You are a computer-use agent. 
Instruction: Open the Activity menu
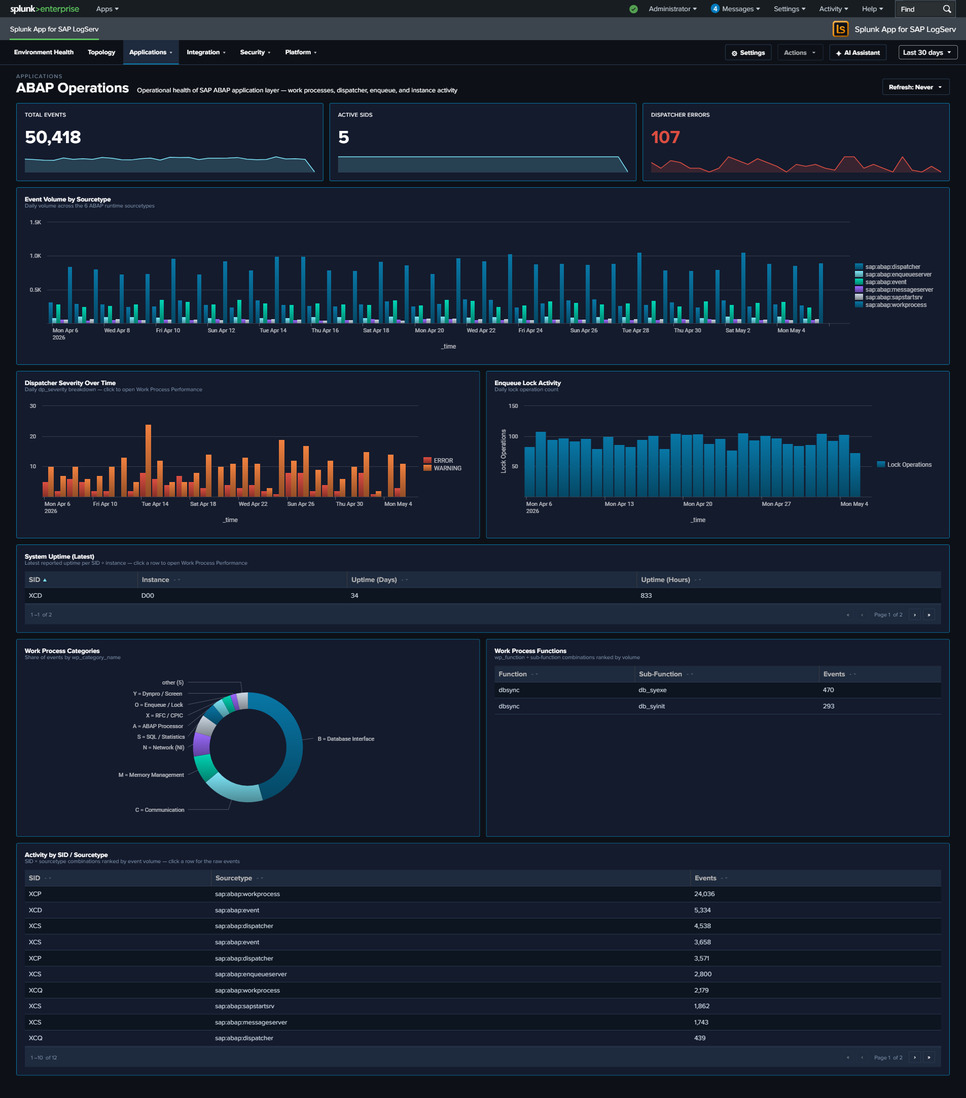click(833, 9)
